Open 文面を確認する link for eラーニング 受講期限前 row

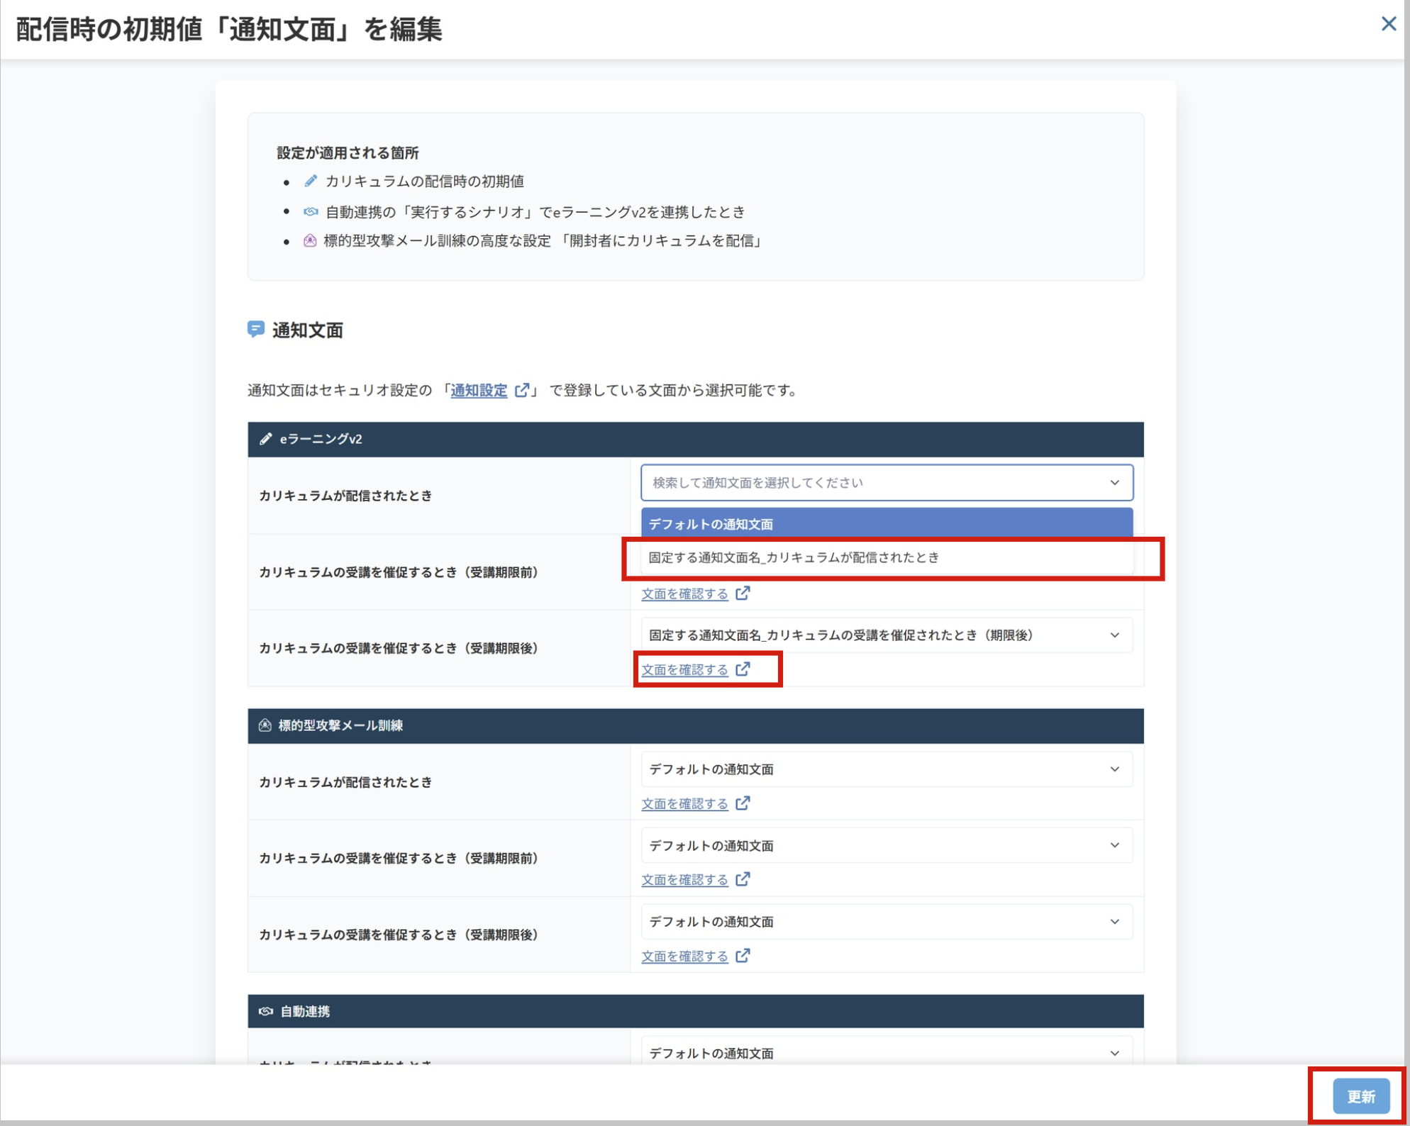pyautogui.click(x=685, y=594)
